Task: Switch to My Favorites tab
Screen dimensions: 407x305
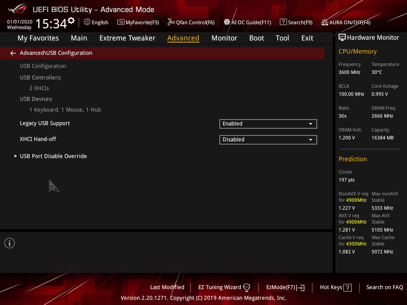Action: pyautogui.click(x=38, y=38)
